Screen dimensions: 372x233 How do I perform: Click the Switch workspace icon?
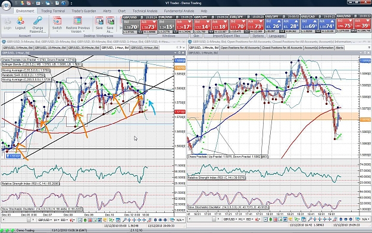point(57,21)
